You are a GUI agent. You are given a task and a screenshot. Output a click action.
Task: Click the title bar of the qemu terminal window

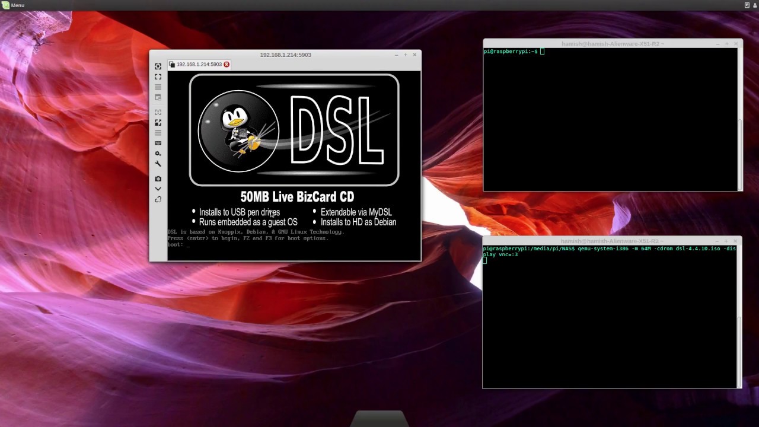pos(612,241)
